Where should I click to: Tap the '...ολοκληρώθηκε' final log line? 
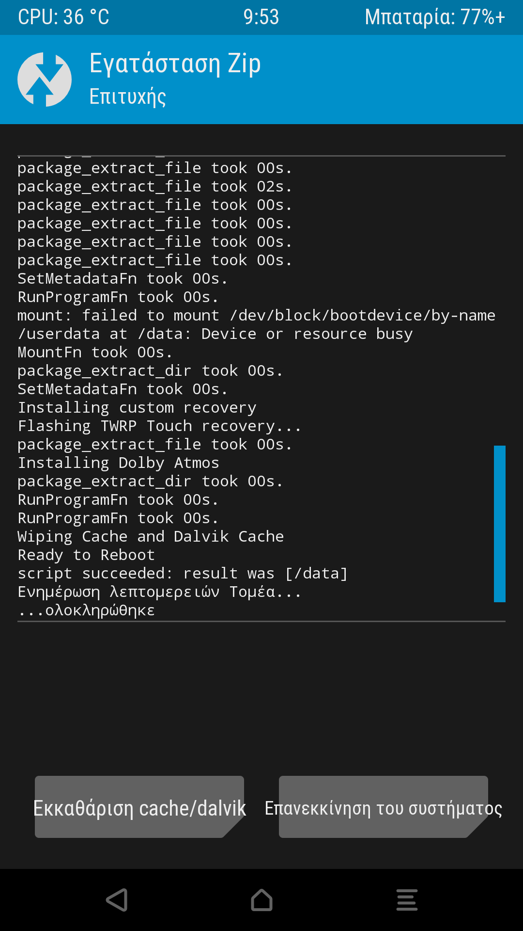click(86, 610)
